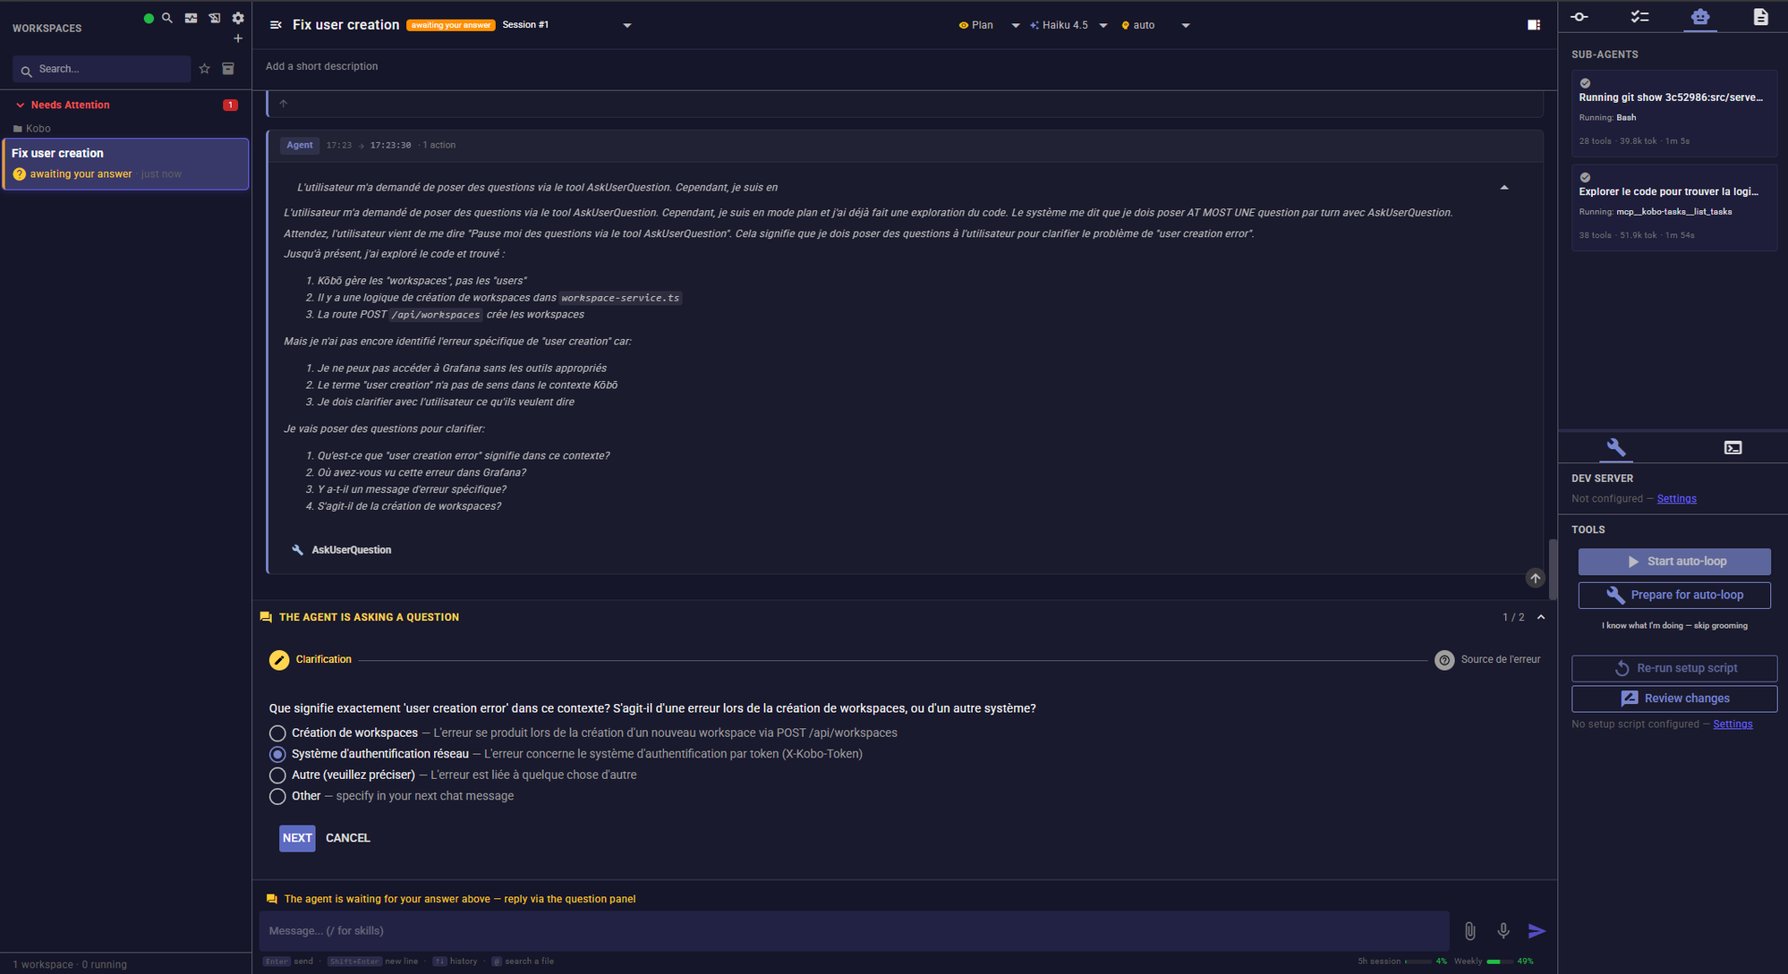Viewport: 1788px width, 974px height.
Task: Open the Session #1 dropdown
Action: [x=567, y=25]
